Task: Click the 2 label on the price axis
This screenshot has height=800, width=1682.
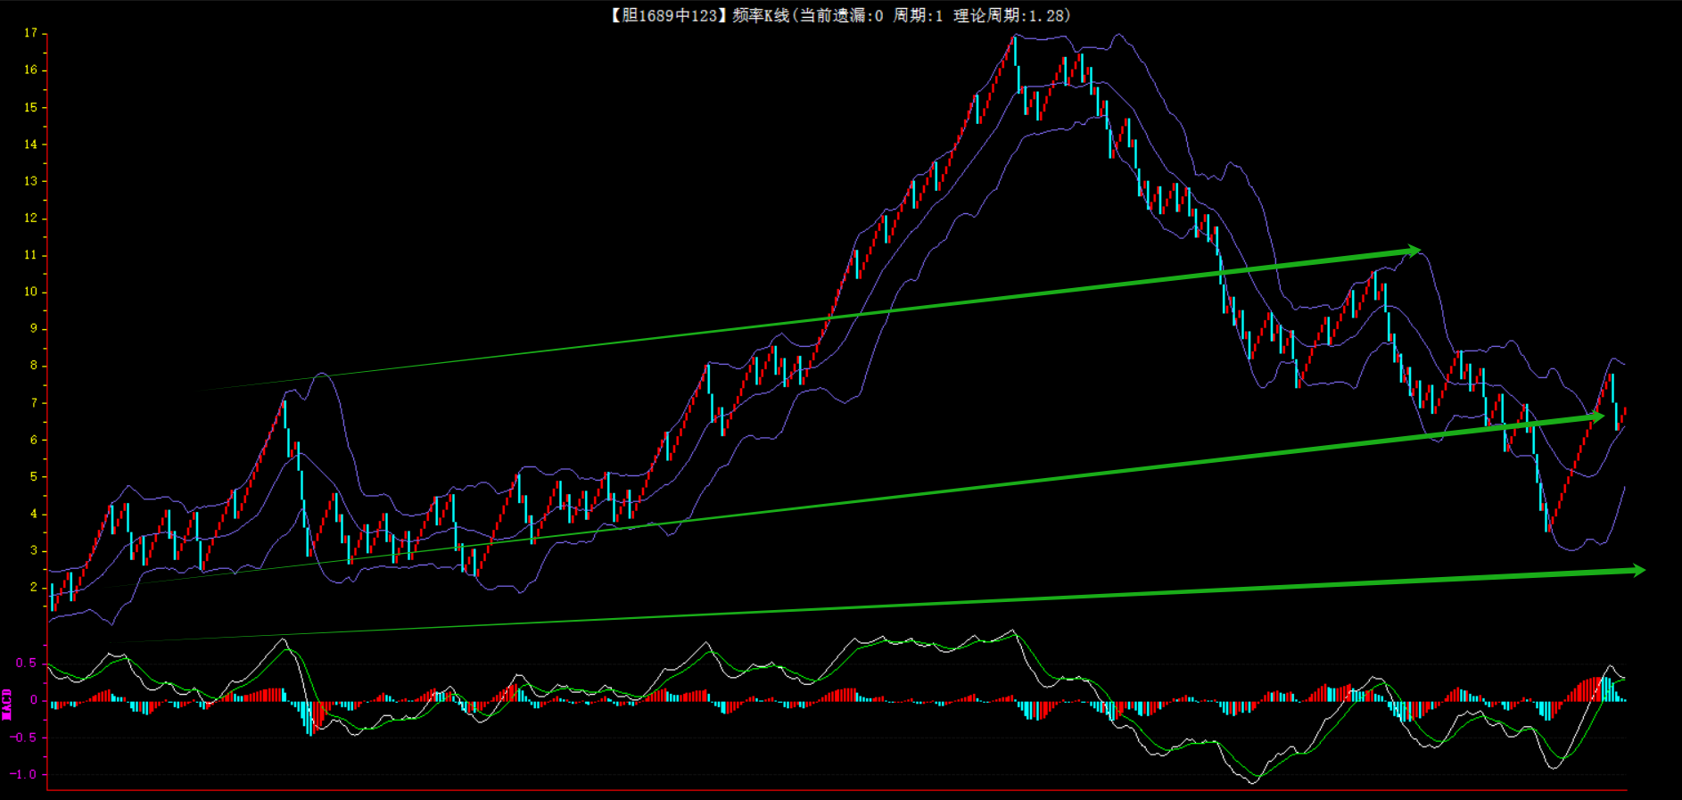Action: point(34,587)
